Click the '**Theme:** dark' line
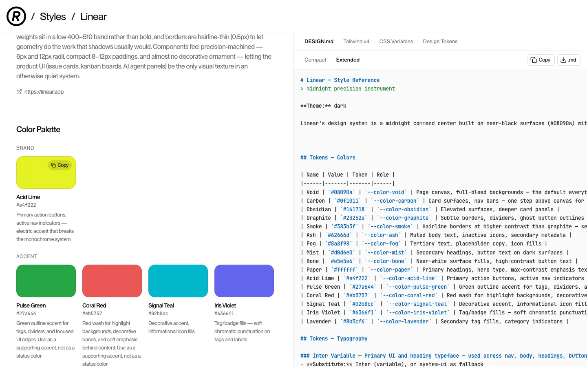This screenshot has height=367, width=587. tap(323, 106)
